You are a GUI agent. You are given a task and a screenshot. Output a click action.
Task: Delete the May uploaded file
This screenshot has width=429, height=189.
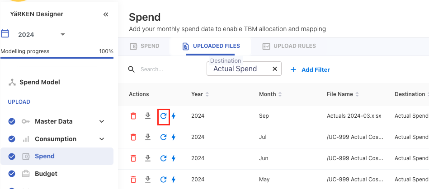133,180
